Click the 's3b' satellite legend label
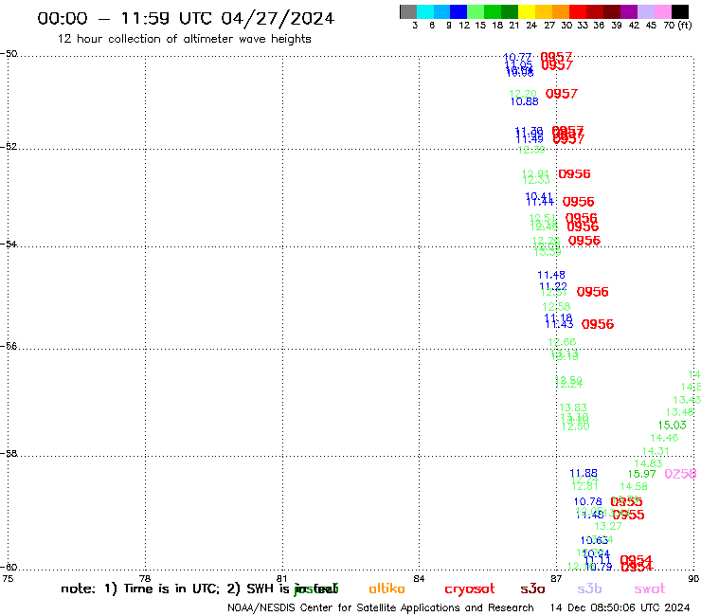701x616 pixels. coord(589,589)
